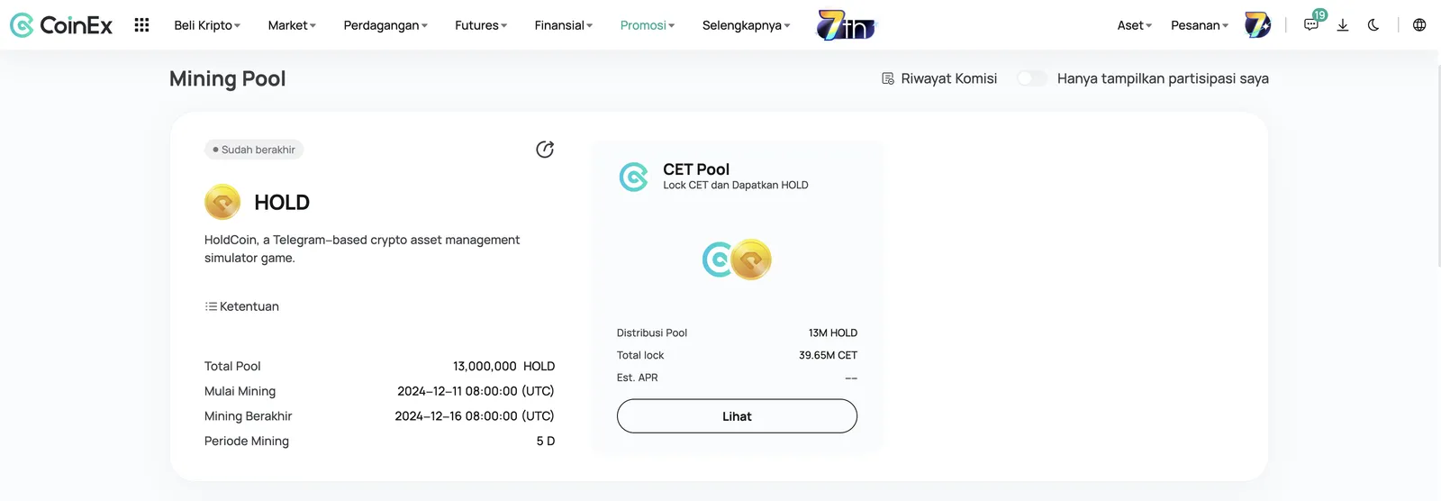The image size is (1441, 501).
Task: Click the Mining Berakhir label
Action: (249, 416)
